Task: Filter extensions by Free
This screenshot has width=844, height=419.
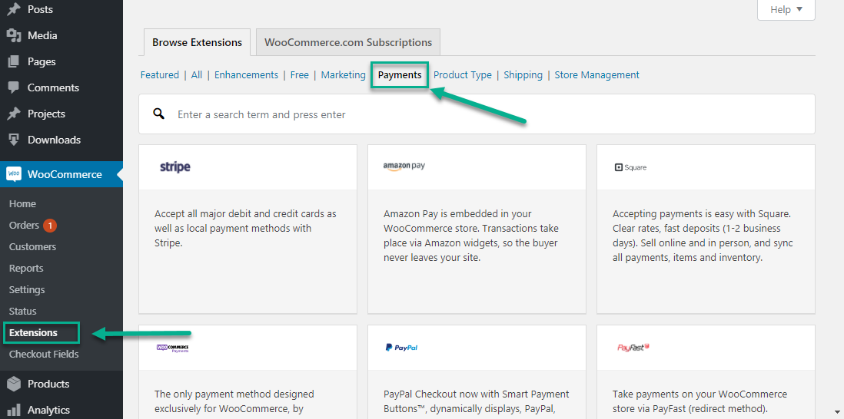Action: coord(299,74)
